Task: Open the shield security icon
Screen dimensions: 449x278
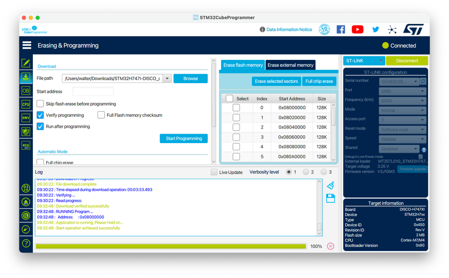Action: point(26,131)
